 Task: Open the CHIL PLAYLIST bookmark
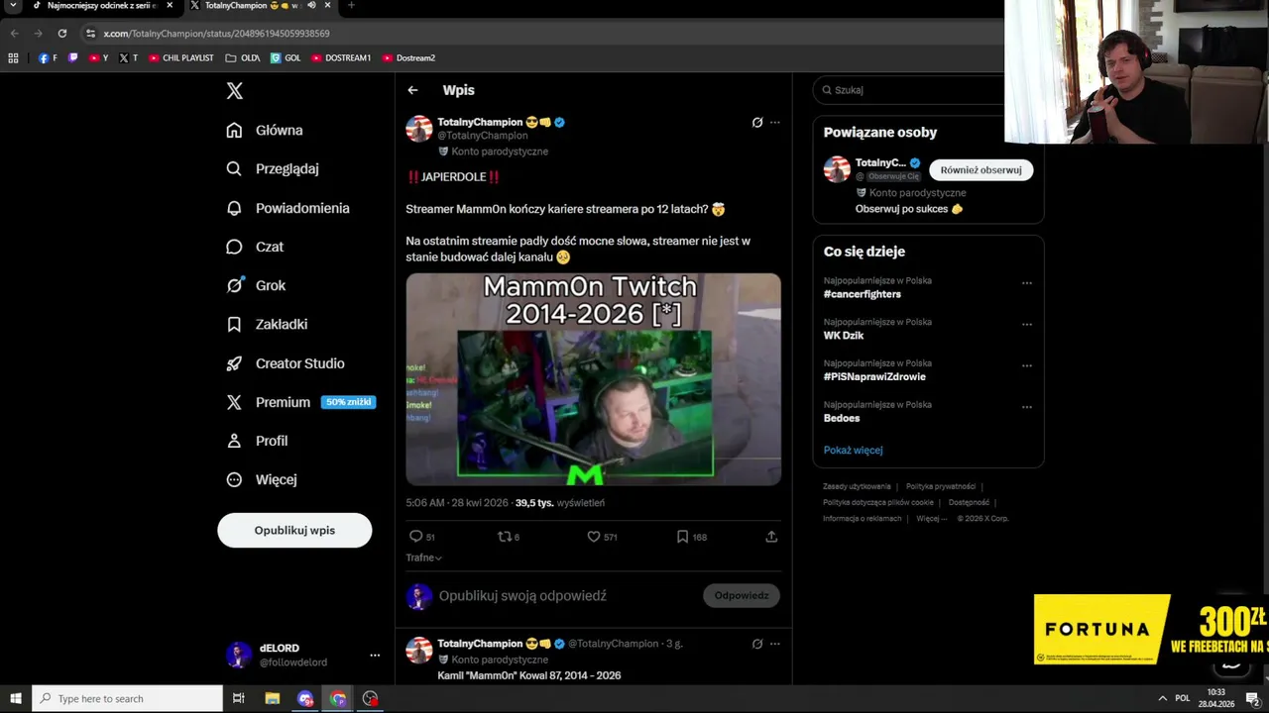181,58
